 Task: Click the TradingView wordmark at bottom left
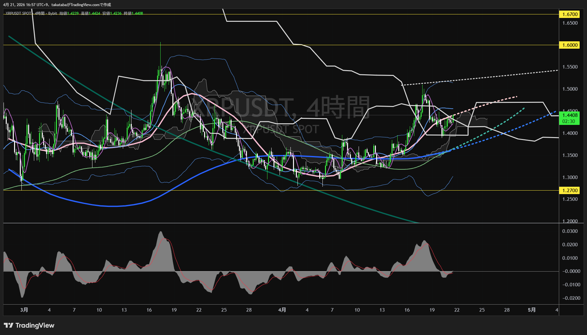click(35, 325)
